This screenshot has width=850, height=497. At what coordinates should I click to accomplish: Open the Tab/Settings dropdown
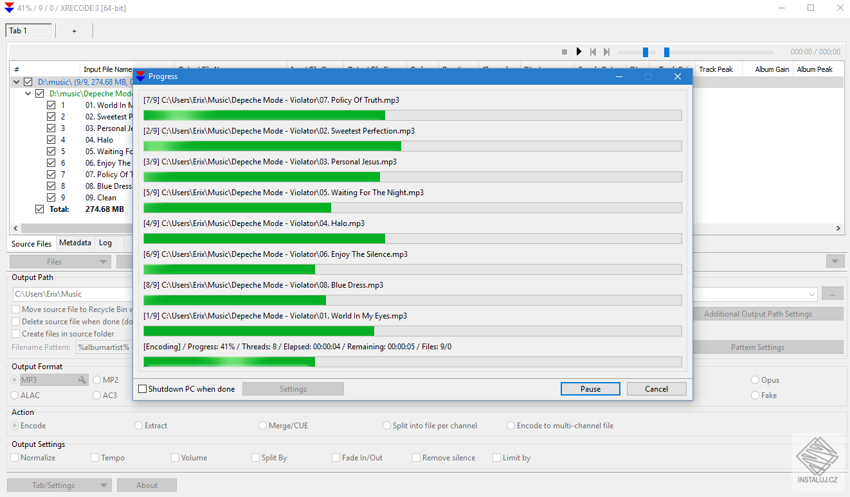pos(59,485)
